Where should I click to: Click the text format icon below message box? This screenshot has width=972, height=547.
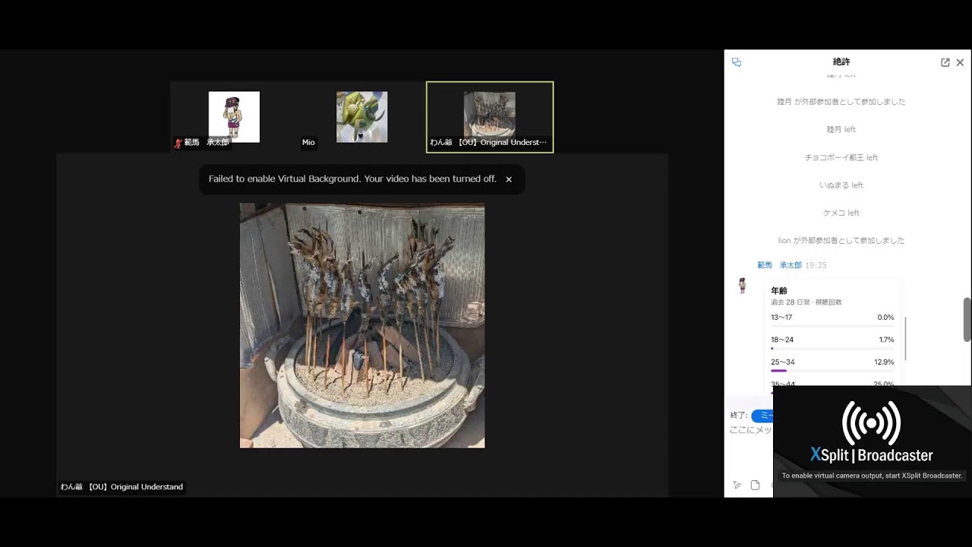point(737,485)
